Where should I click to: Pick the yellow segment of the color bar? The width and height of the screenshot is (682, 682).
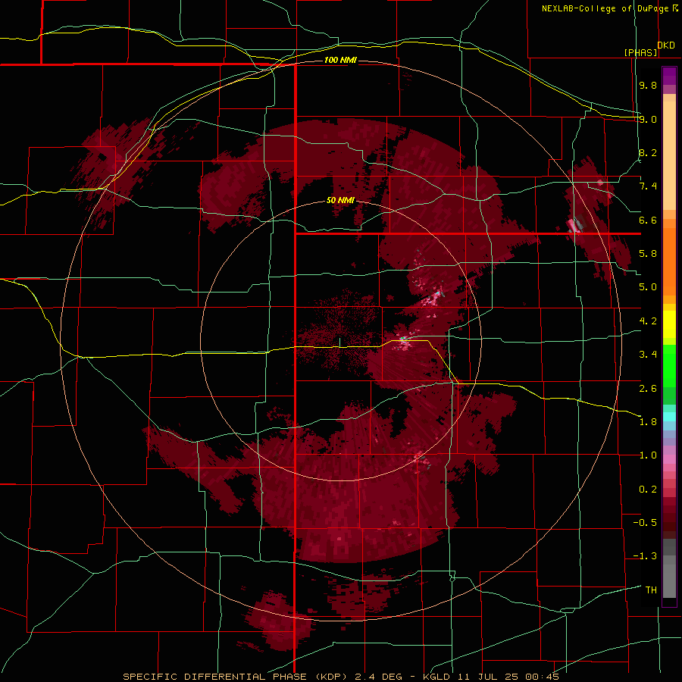tap(669, 324)
